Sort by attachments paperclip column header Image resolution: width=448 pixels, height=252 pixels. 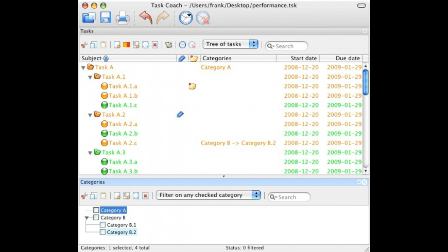coord(182,58)
